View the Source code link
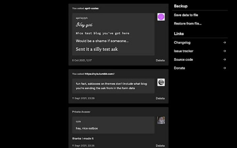This screenshot has height=148, width=237. coord(183,60)
